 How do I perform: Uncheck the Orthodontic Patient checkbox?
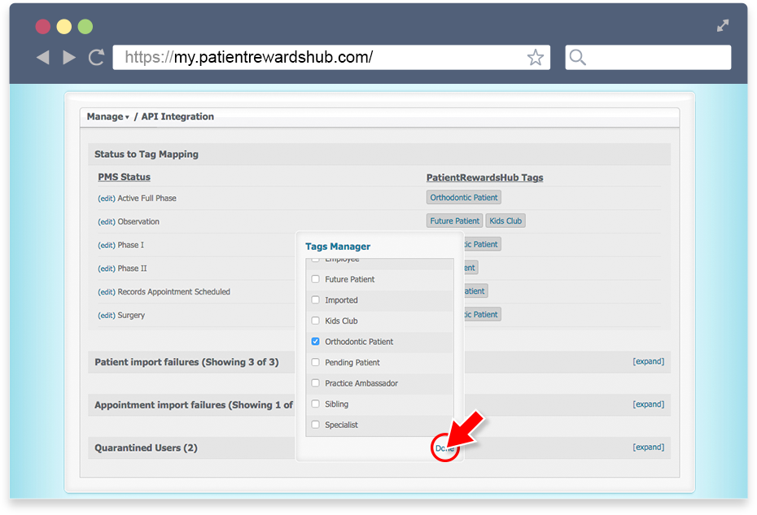[316, 341]
